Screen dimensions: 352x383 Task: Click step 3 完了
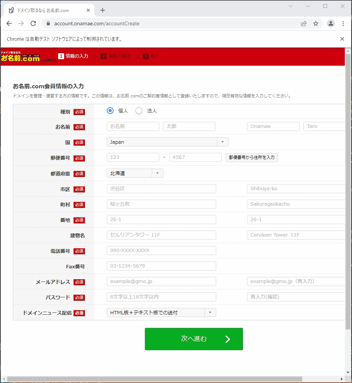(x=151, y=56)
